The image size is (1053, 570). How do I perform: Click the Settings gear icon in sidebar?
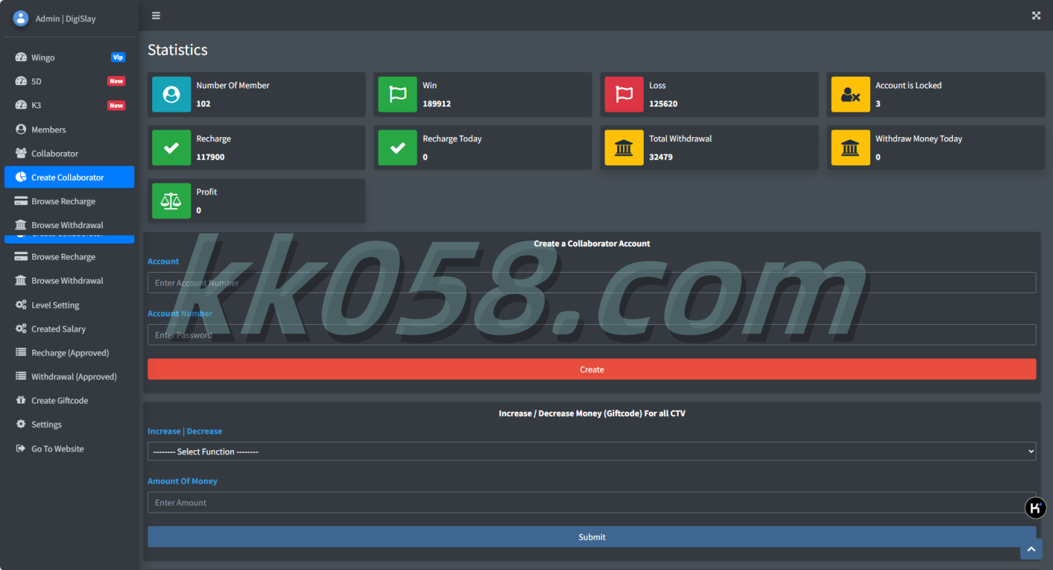click(21, 424)
